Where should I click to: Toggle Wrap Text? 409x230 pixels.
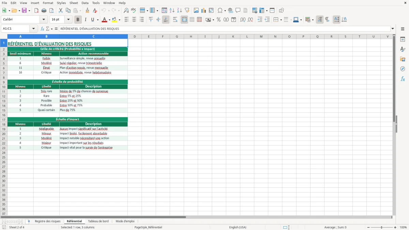[175, 20]
